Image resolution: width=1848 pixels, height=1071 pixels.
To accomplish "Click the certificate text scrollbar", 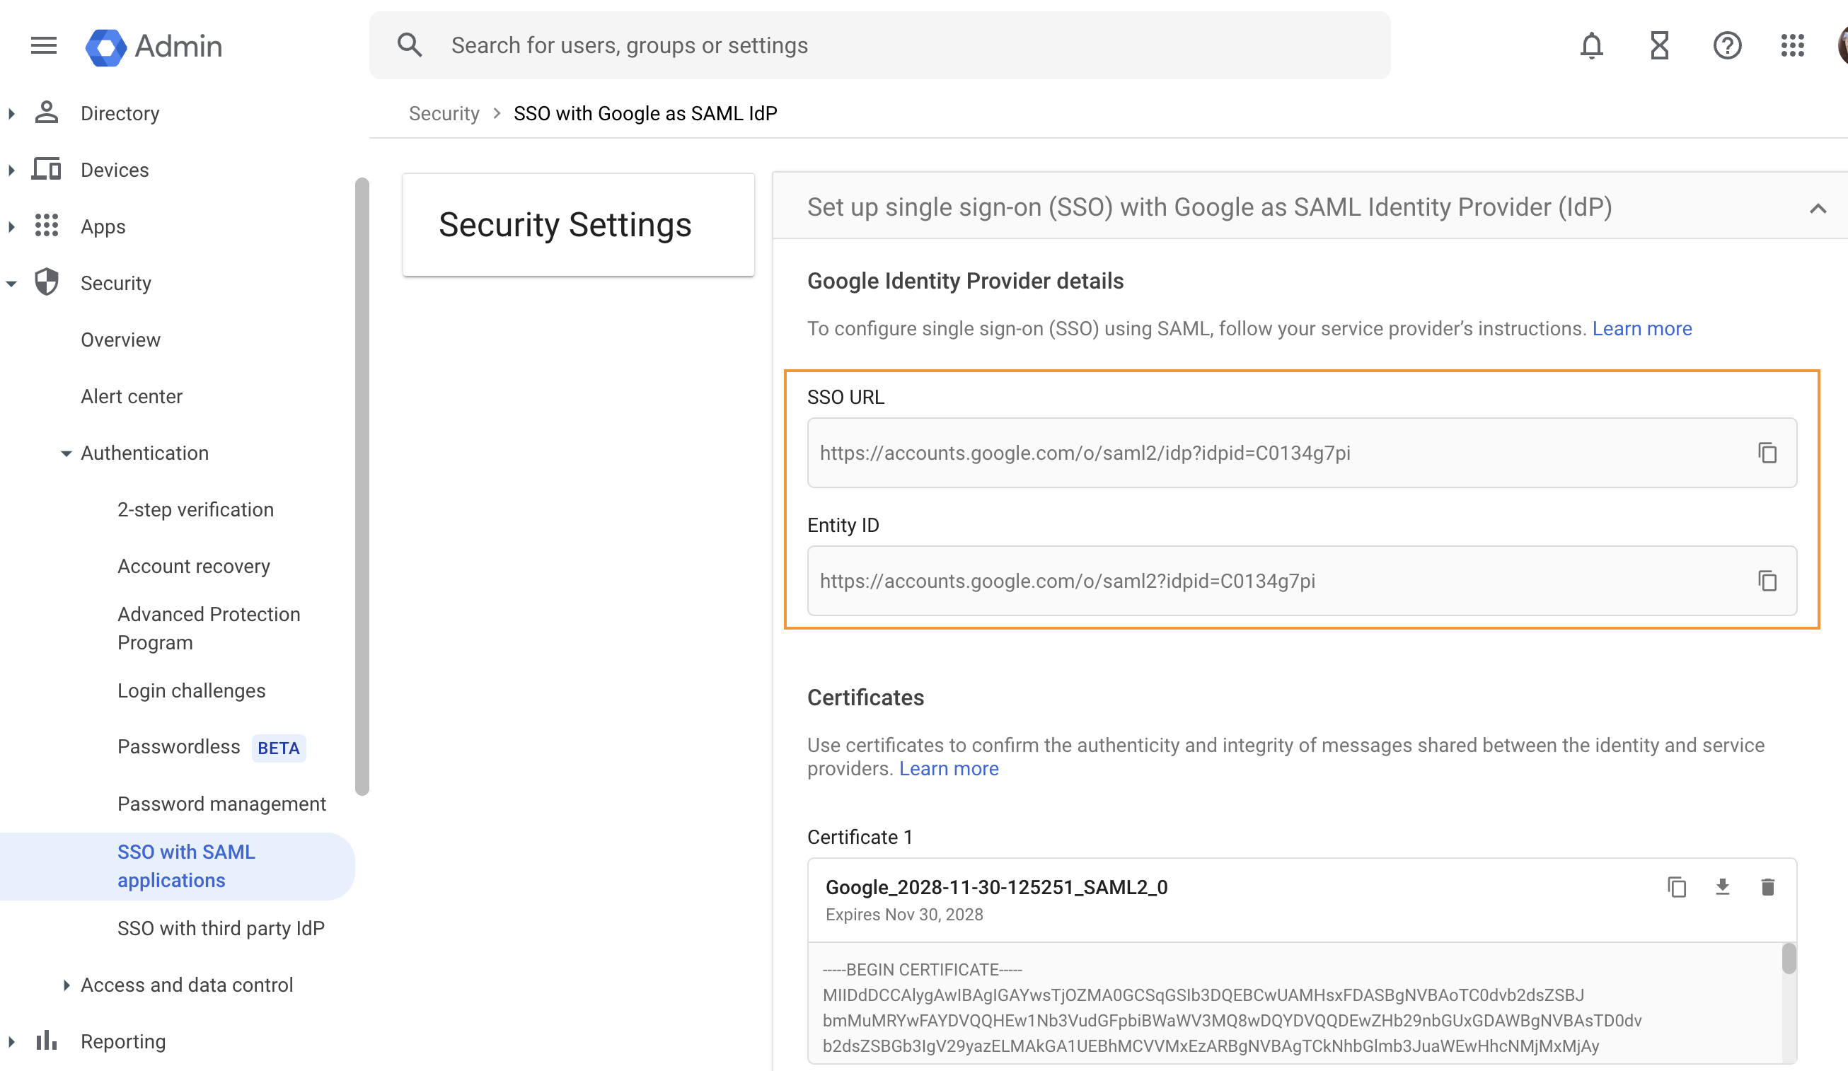I will tap(1789, 959).
